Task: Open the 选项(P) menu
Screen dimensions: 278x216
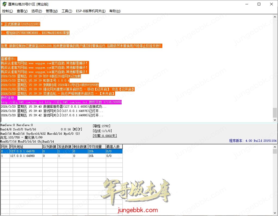Action: [37, 11]
